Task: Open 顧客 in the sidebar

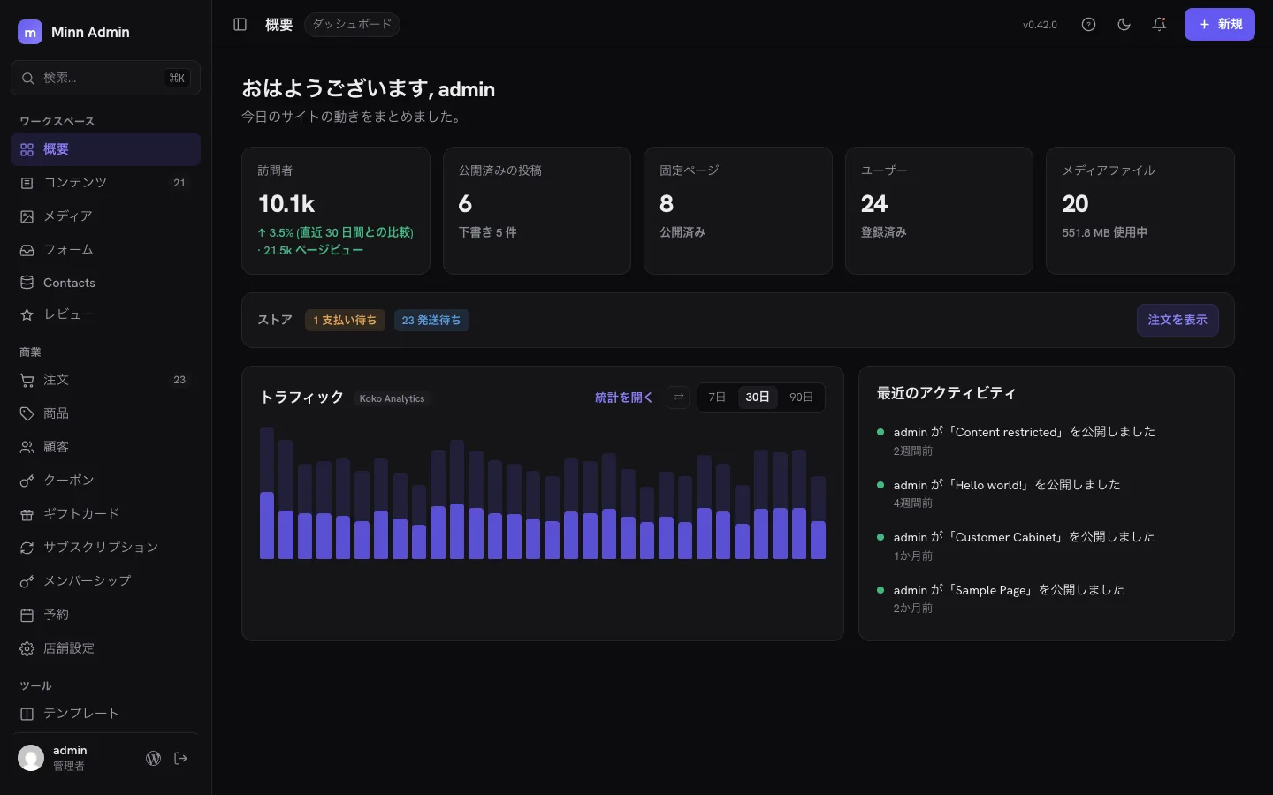Action: [x=105, y=447]
